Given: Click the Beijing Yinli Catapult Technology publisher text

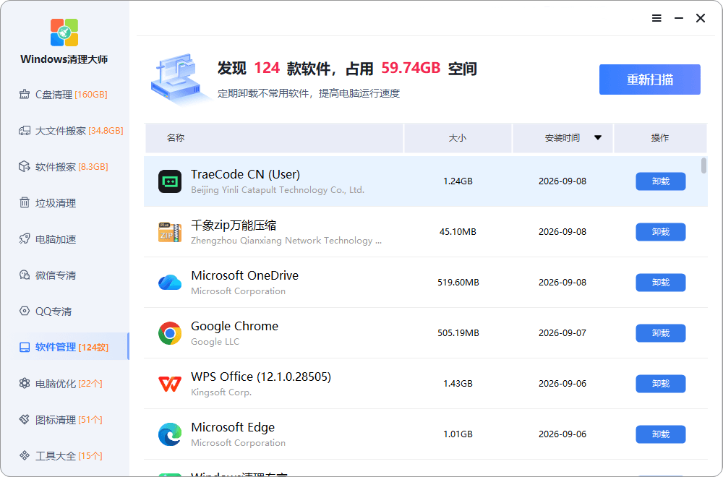Looking at the screenshot, I should (278, 190).
